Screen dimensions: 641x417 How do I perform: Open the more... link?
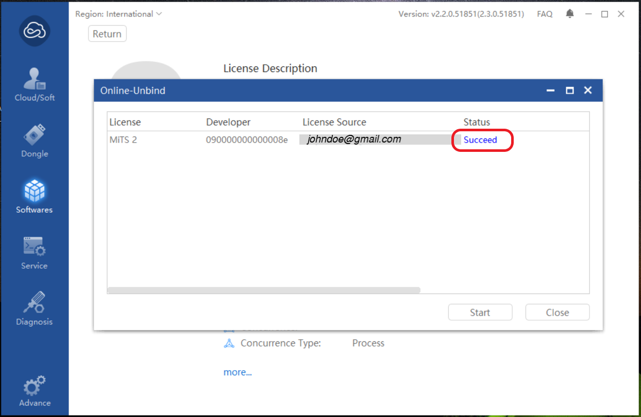[x=238, y=372]
